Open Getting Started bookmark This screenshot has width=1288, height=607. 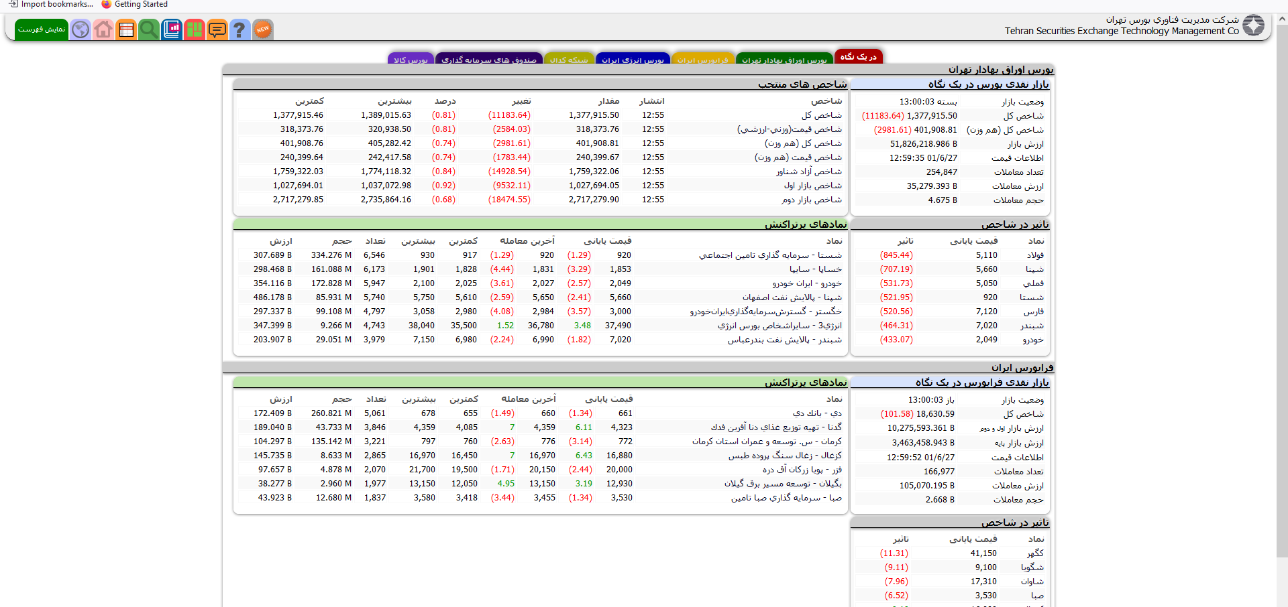click(x=135, y=5)
